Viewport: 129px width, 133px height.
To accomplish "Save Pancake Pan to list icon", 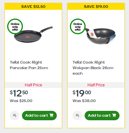I will pyautogui.click(x=15, y=115).
